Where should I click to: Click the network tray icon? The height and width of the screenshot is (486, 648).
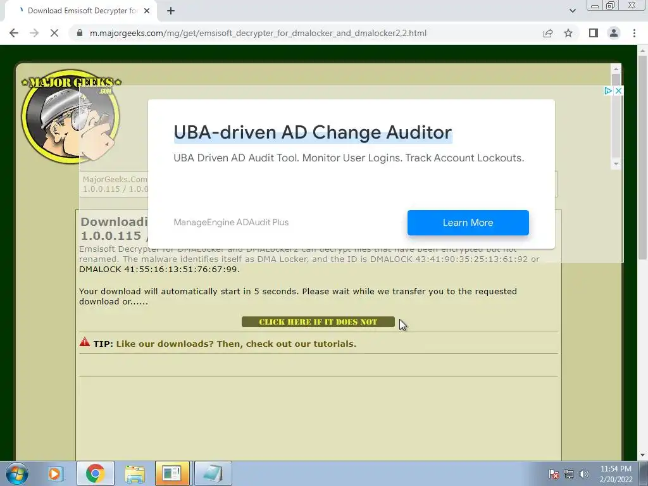point(569,474)
